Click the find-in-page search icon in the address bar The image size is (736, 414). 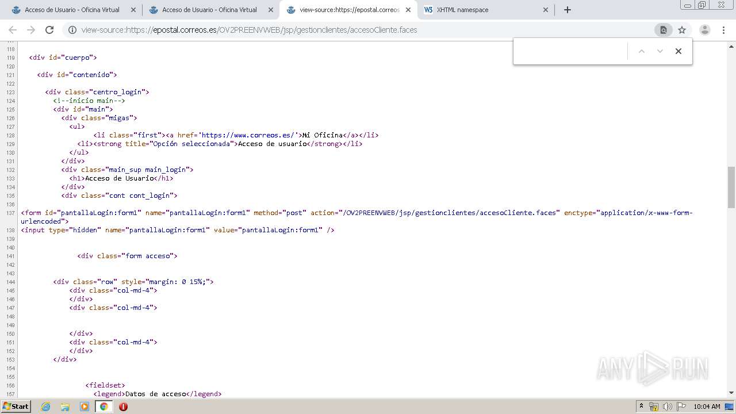coord(663,30)
